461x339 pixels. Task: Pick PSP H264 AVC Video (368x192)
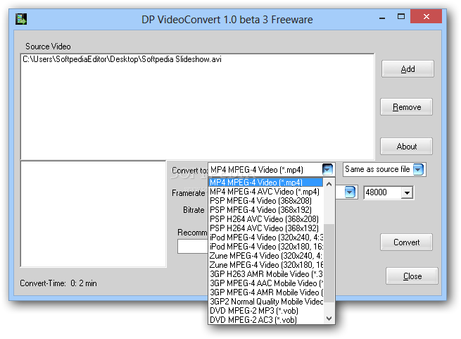pos(265,228)
